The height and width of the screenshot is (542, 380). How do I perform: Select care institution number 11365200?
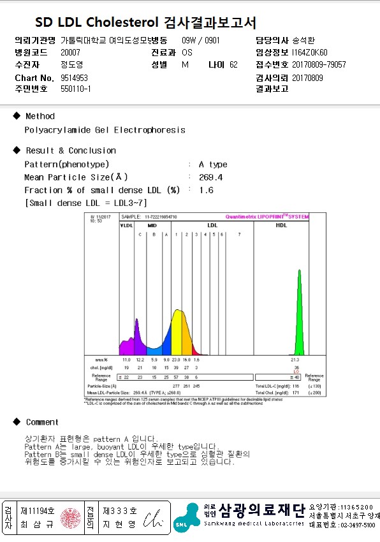(x=356, y=507)
